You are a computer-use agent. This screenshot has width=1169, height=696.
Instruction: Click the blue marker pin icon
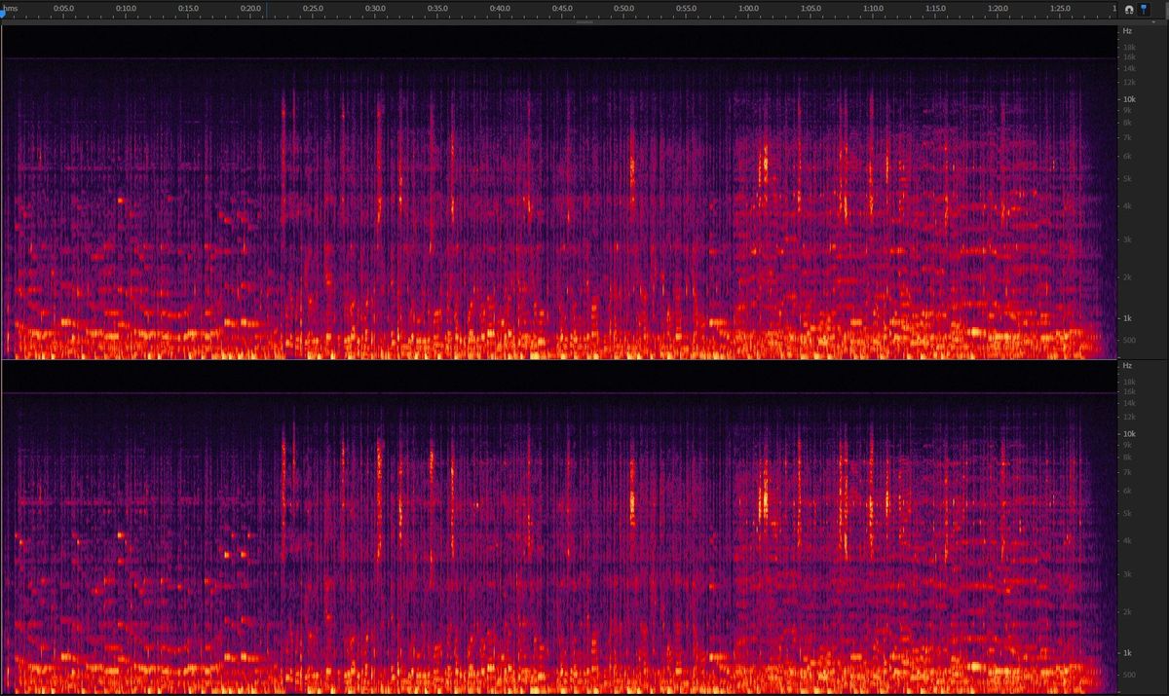click(1143, 9)
